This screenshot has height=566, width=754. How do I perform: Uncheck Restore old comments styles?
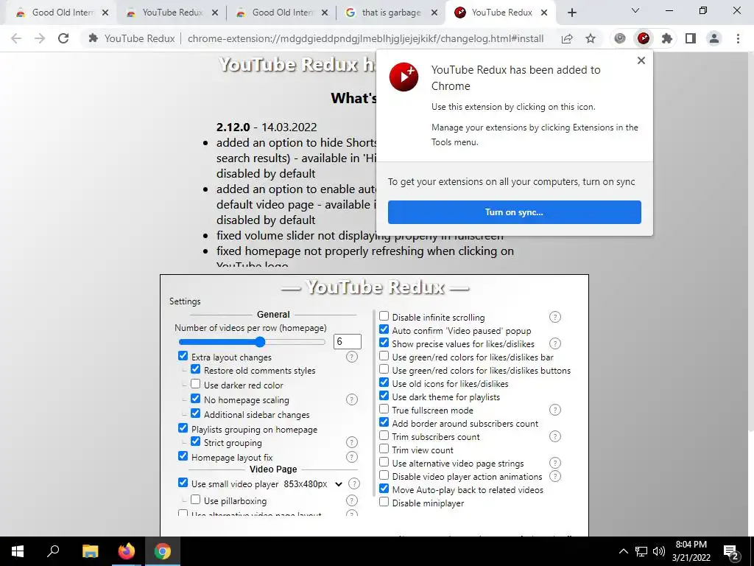coord(195,369)
